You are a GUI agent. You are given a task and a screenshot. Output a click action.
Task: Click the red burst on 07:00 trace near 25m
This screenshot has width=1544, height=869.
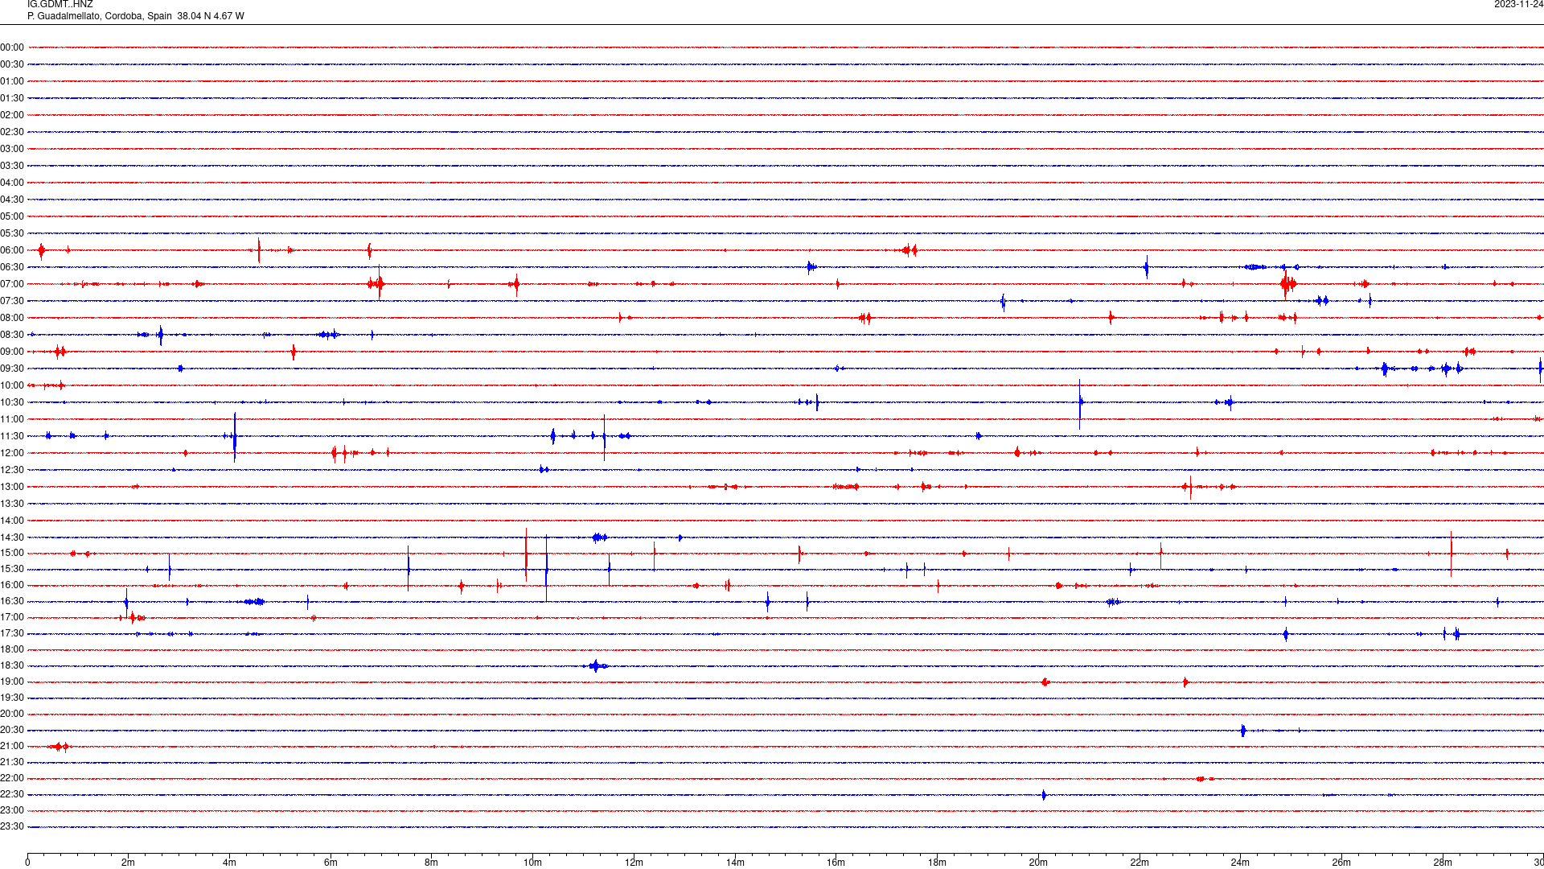pos(1287,283)
